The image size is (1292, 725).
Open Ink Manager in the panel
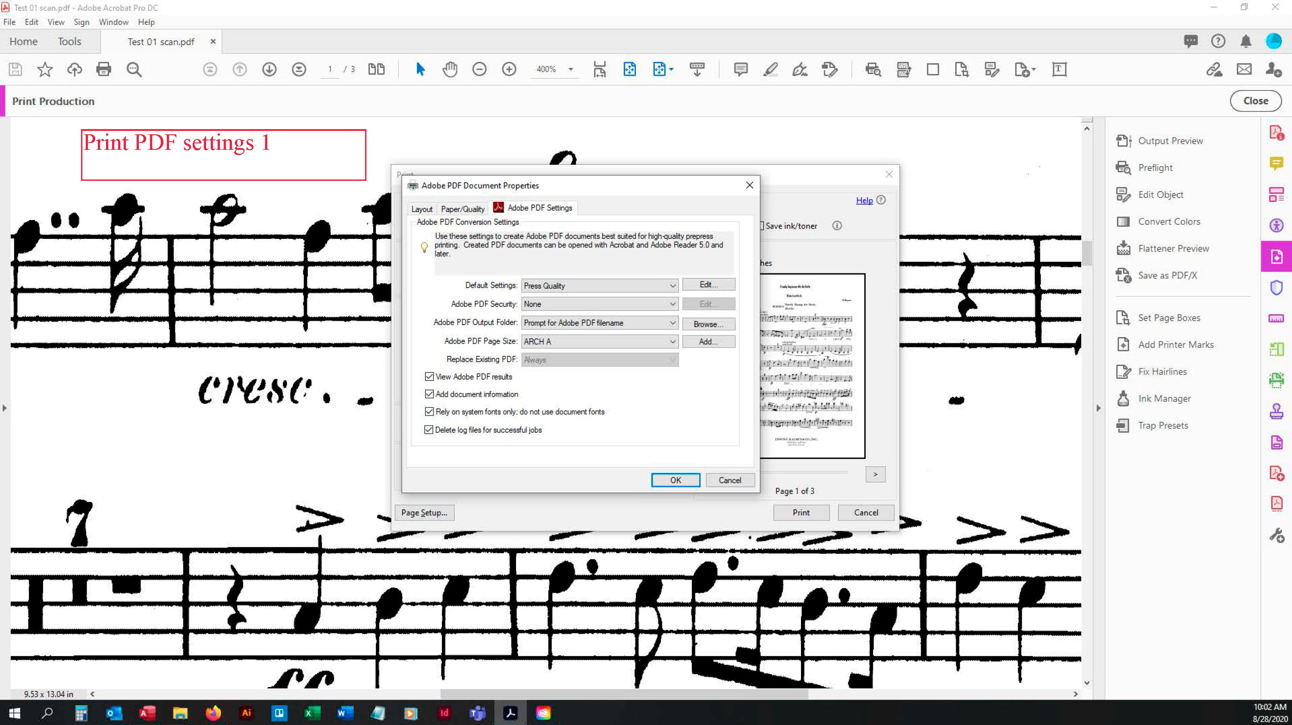click(x=1164, y=399)
